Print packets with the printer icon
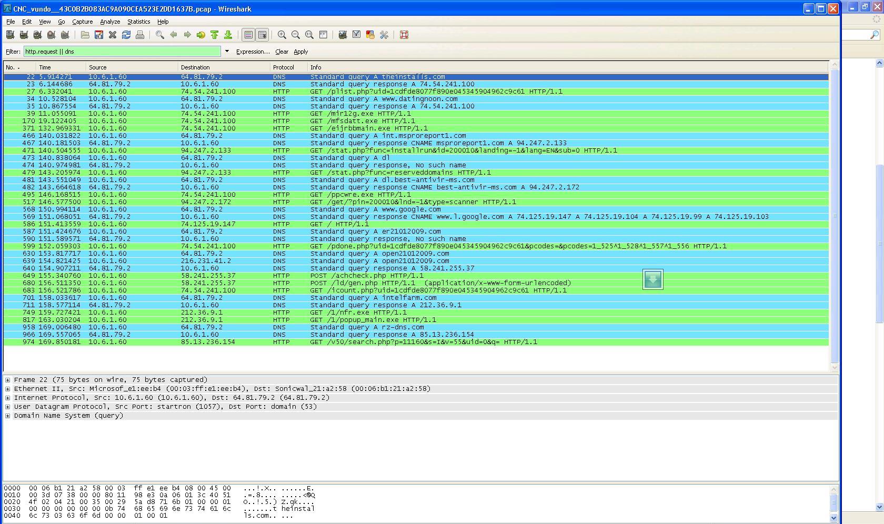 click(x=139, y=35)
